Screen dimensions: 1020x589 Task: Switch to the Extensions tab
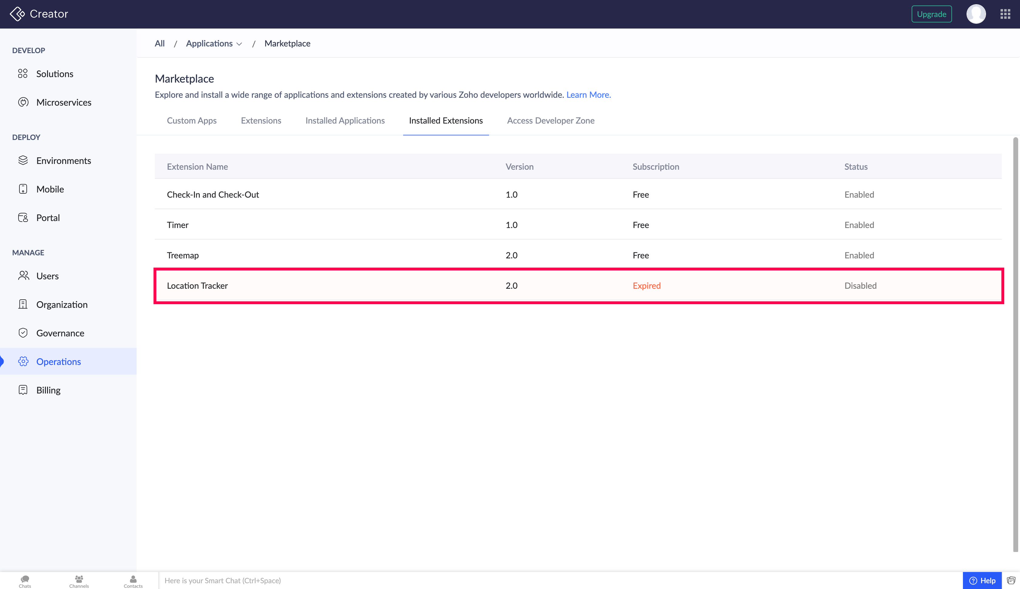point(261,121)
